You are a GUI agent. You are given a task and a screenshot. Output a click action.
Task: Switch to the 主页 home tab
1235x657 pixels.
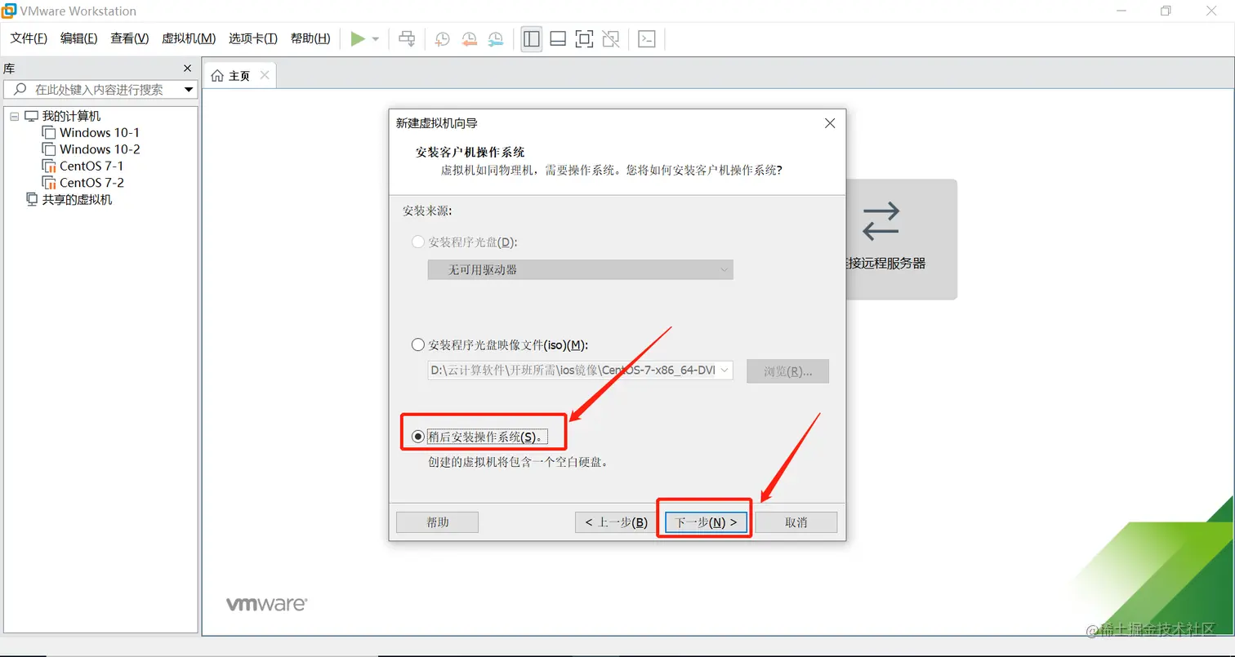tap(239, 75)
